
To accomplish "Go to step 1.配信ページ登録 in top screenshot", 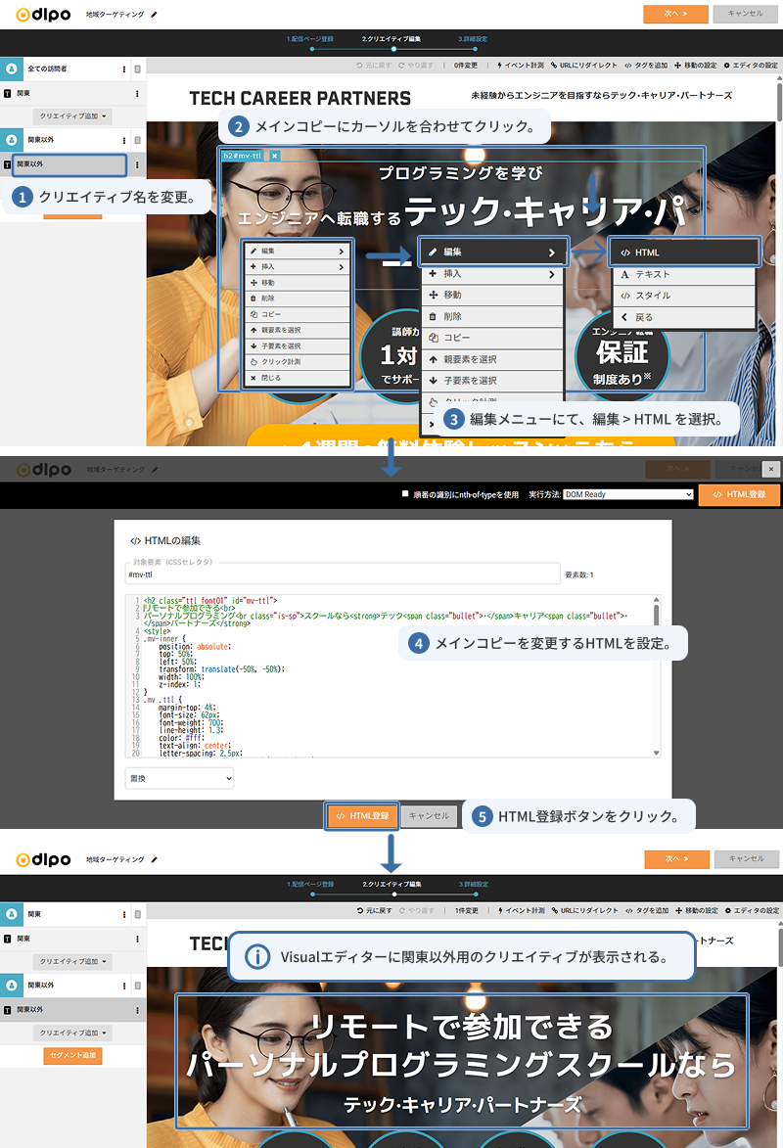I will (310, 39).
